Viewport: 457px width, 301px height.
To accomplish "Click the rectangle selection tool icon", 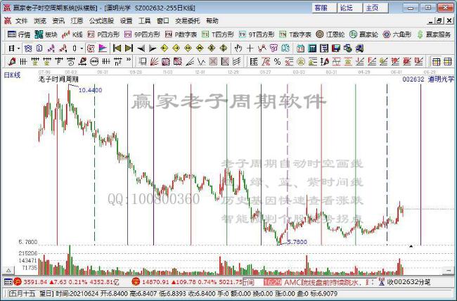I will click(x=143, y=62).
